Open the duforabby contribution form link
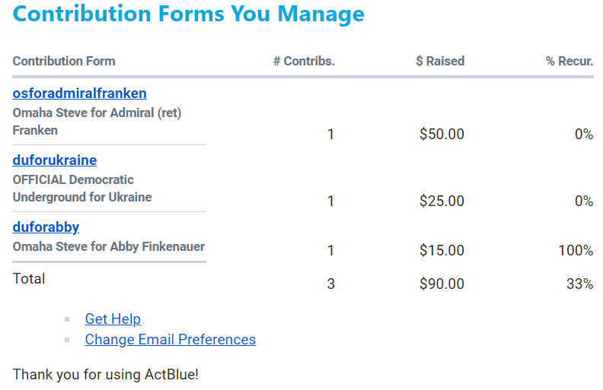 coord(46,227)
